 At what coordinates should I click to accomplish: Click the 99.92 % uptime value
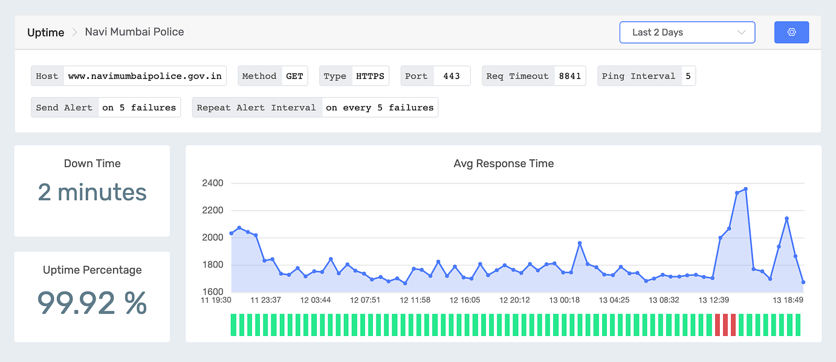click(x=92, y=303)
